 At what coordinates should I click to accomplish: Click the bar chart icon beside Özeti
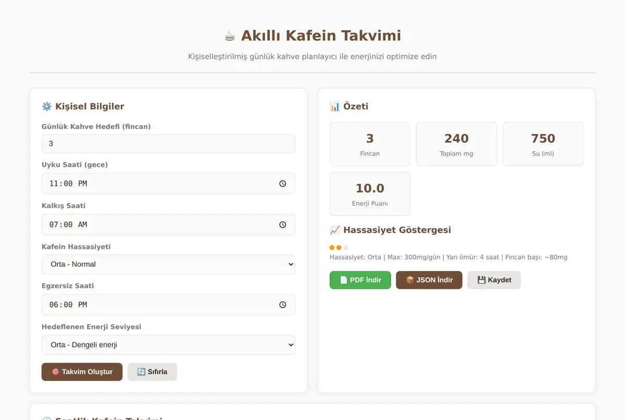tap(335, 106)
